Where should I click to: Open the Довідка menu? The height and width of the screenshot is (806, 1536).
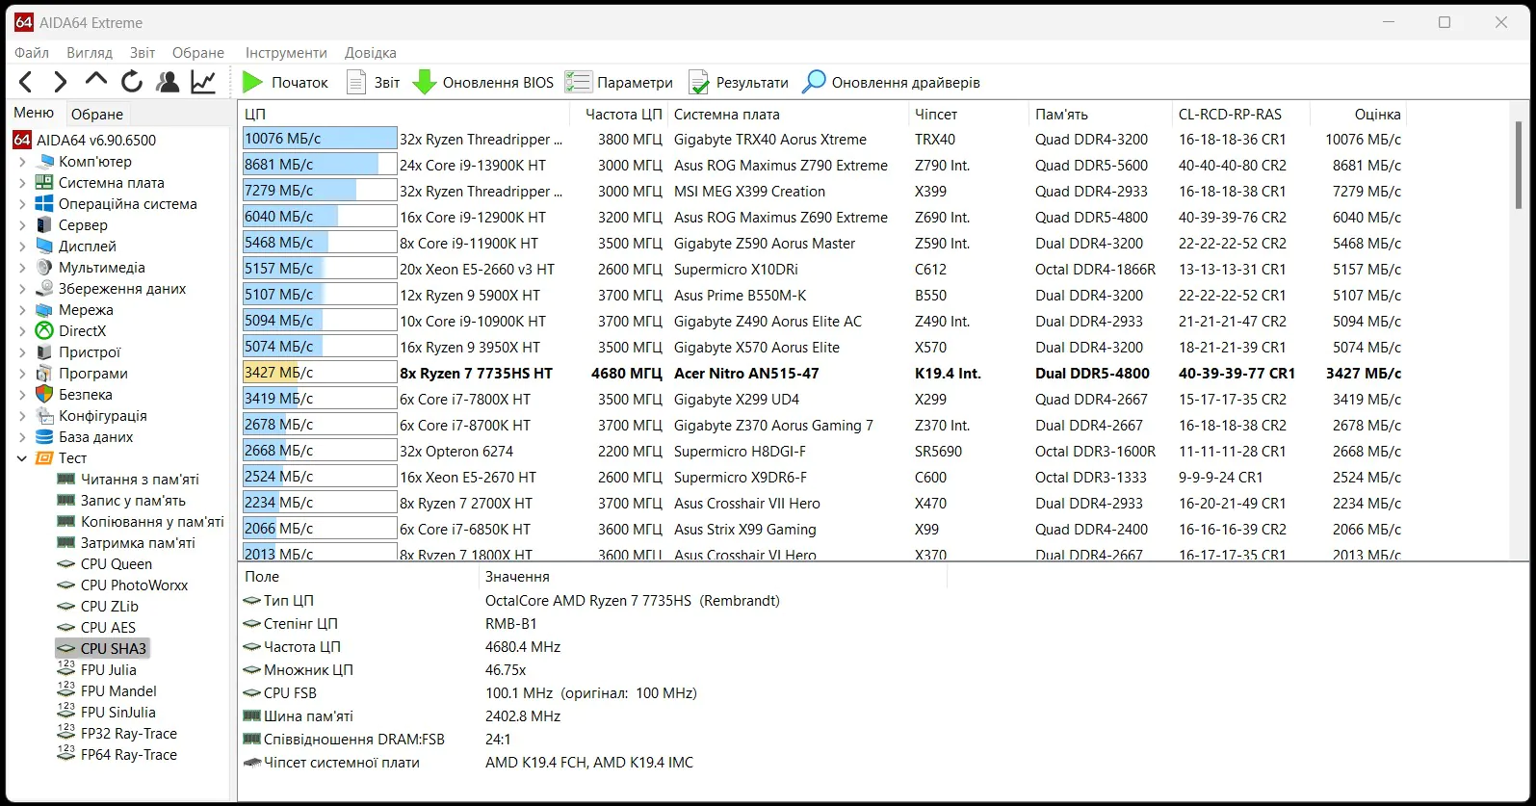(x=371, y=53)
